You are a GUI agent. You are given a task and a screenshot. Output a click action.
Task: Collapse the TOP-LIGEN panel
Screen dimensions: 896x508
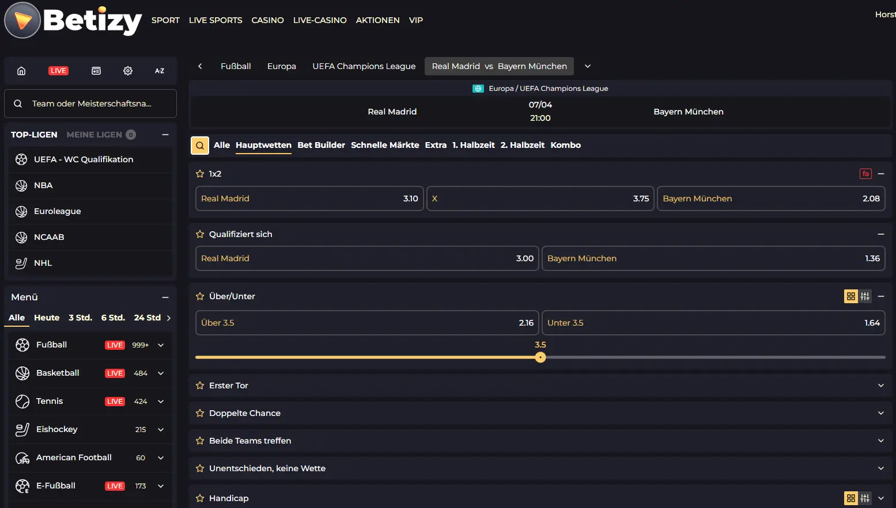165,135
